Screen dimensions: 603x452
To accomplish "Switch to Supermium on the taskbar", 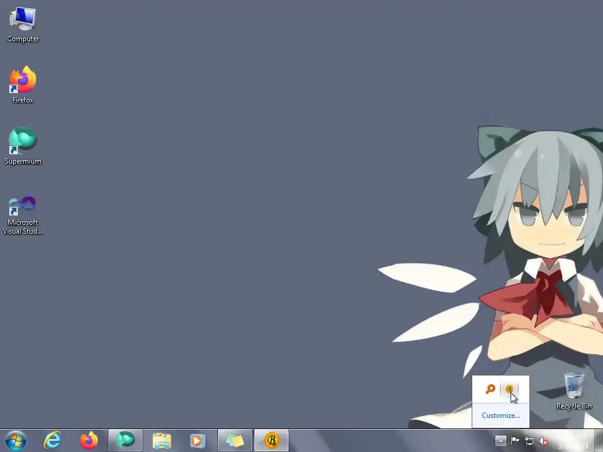I will coord(125,440).
